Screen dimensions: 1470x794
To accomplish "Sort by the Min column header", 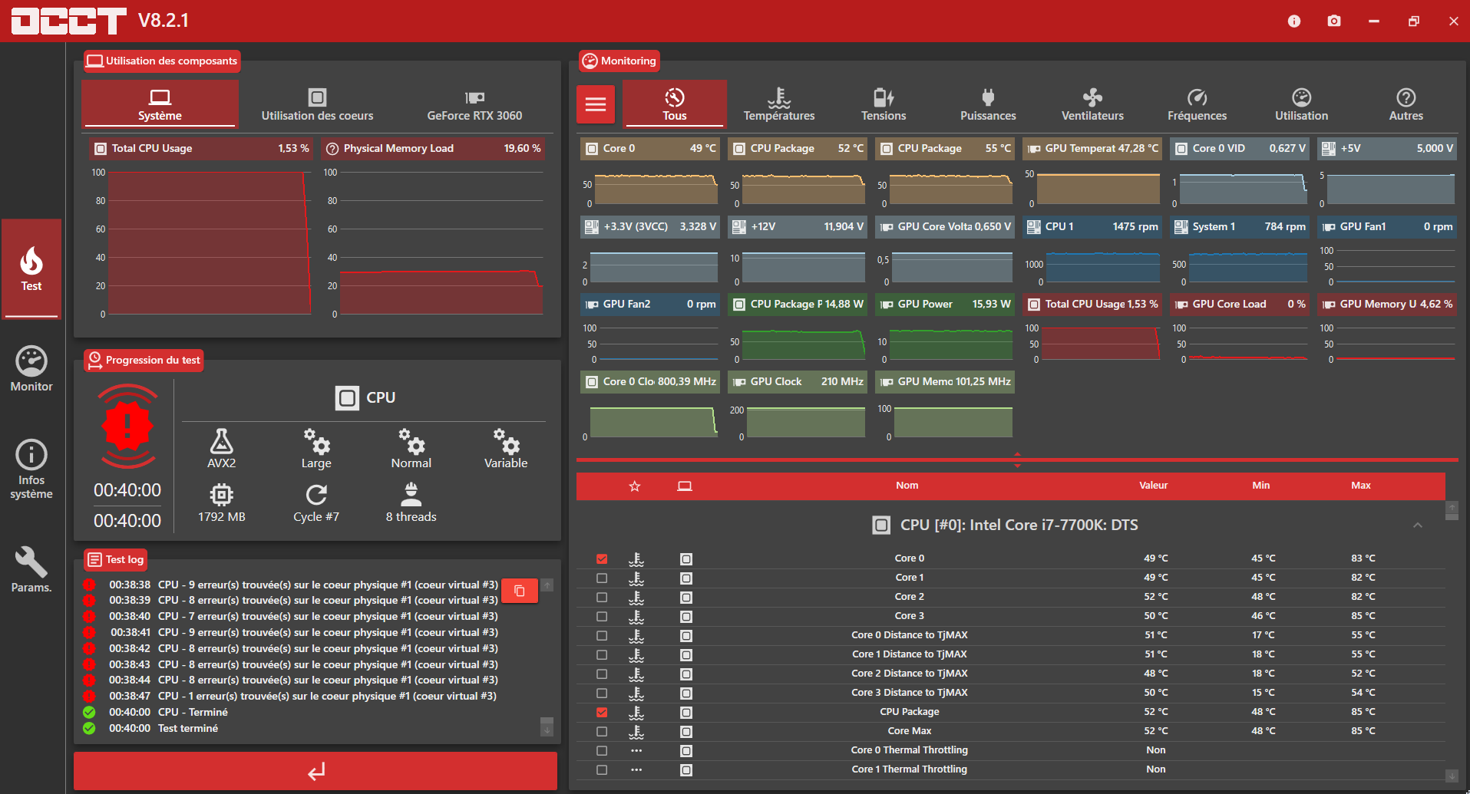I will [1260, 486].
